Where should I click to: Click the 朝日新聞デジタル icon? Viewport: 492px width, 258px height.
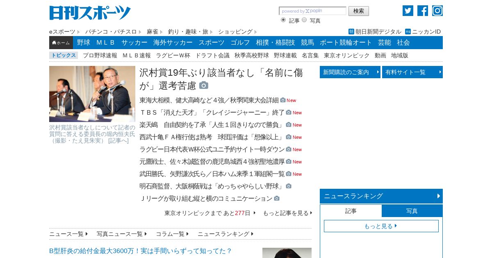351,32
